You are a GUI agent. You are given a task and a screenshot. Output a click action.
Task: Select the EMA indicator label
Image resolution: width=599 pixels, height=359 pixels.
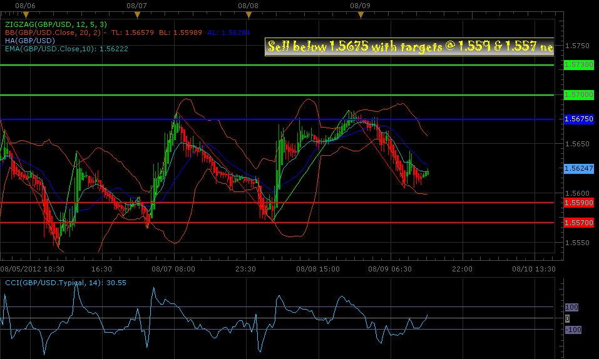[66, 49]
